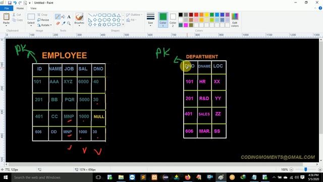The width and height of the screenshot is (323, 182).
Task: Pick the yellow color swatch
Action: pyautogui.click(x=206, y=15)
